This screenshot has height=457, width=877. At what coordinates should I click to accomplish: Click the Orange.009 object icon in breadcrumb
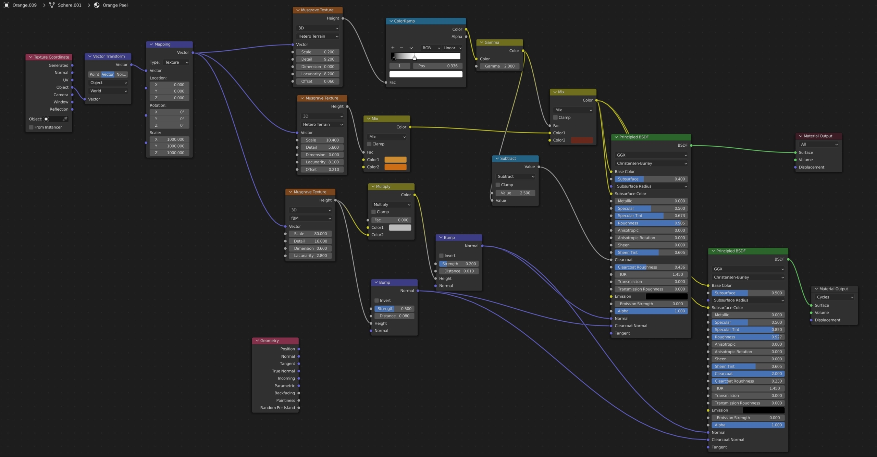(x=6, y=5)
